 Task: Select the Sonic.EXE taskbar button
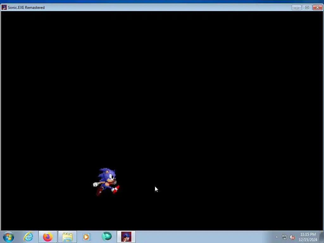coord(126,237)
